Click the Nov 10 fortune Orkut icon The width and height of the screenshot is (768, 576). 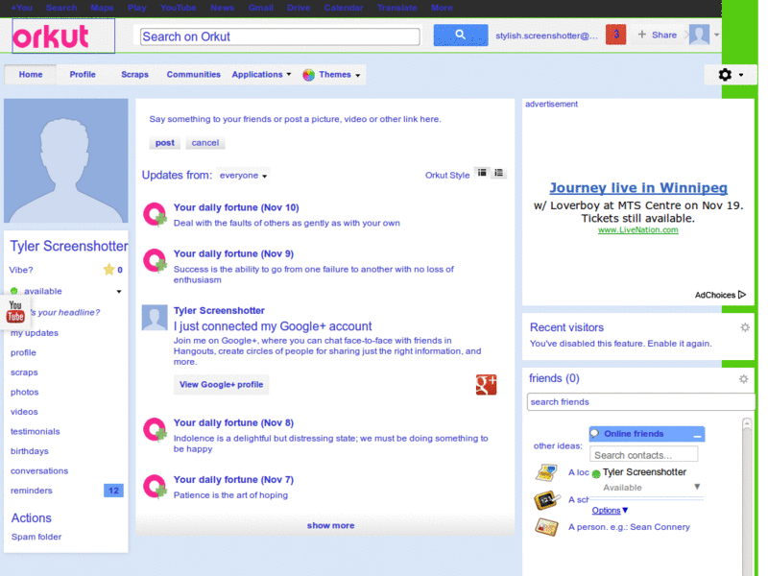pyautogui.click(x=155, y=214)
